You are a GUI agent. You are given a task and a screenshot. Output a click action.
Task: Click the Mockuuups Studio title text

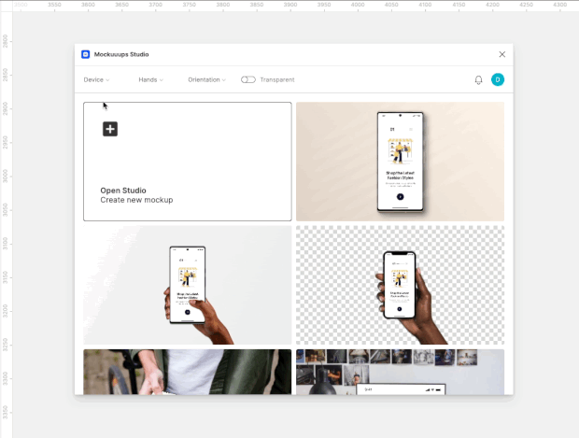tap(121, 55)
